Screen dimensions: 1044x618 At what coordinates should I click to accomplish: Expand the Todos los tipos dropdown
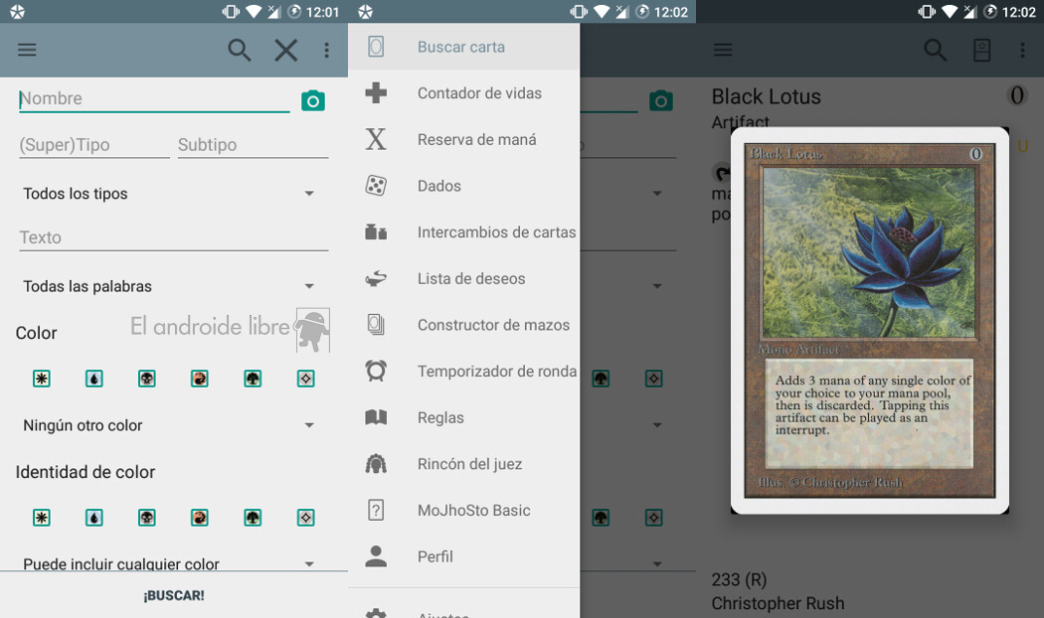pyautogui.click(x=169, y=194)
